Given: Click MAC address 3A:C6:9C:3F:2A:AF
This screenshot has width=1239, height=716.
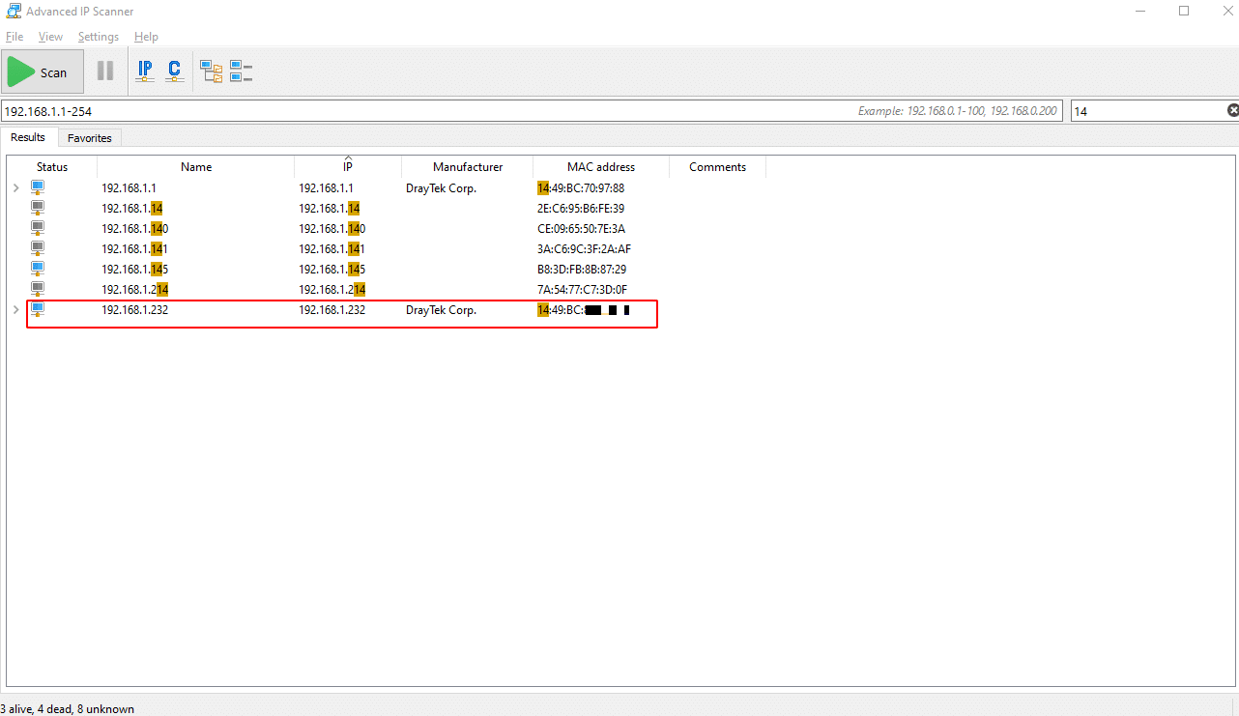Looking at the screenshot, I should pyautogui.click(x=585, y=249).
